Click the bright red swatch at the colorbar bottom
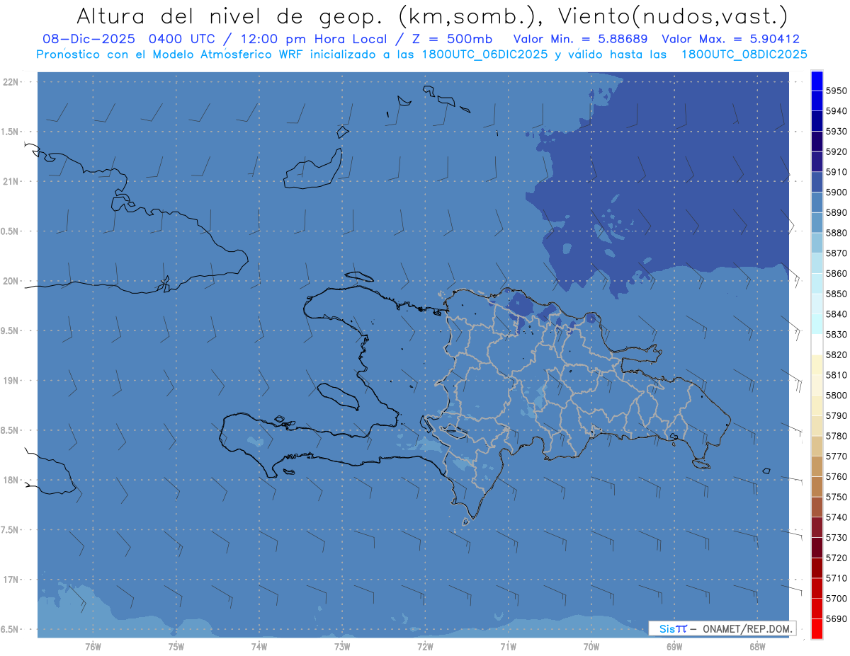This screenshot has width=850, height=656. coord(817,628)
